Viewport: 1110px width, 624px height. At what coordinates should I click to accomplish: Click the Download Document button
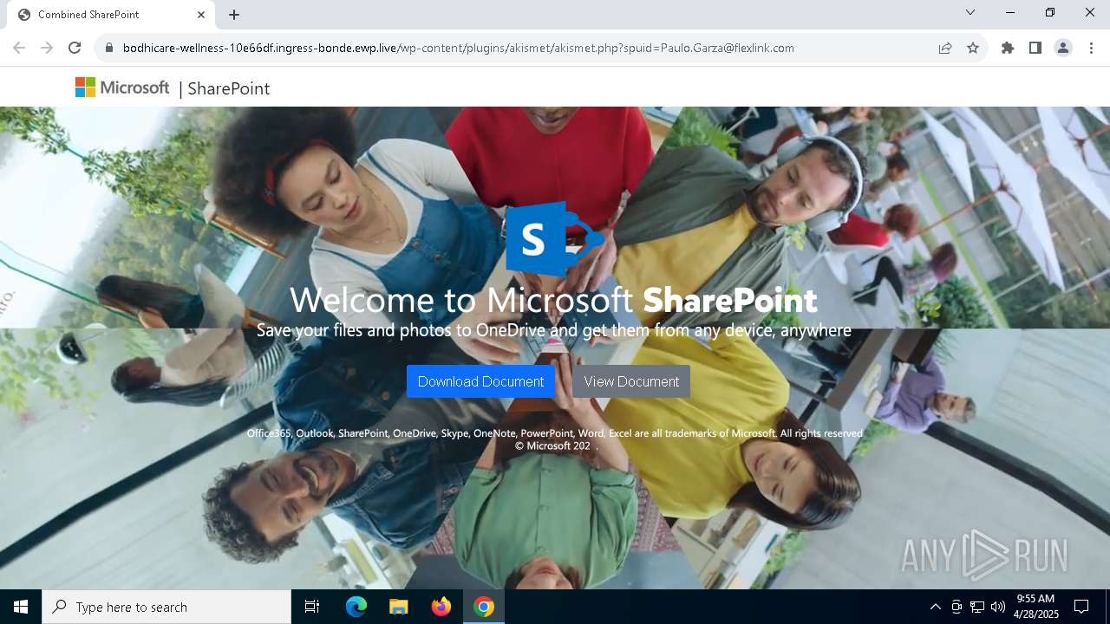pos(480,381)
